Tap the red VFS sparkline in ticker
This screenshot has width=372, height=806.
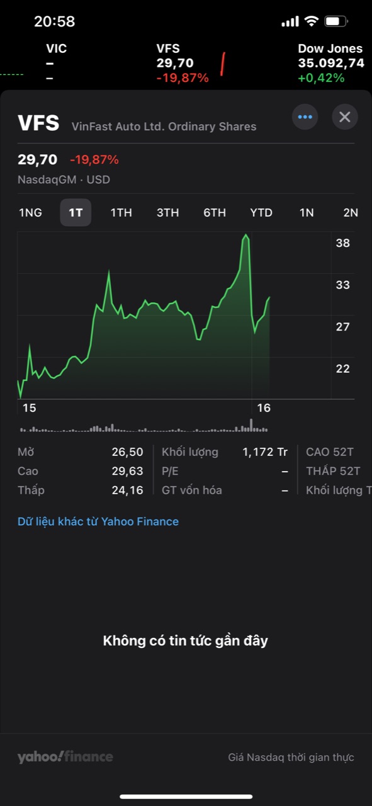[x=222, y=64]
